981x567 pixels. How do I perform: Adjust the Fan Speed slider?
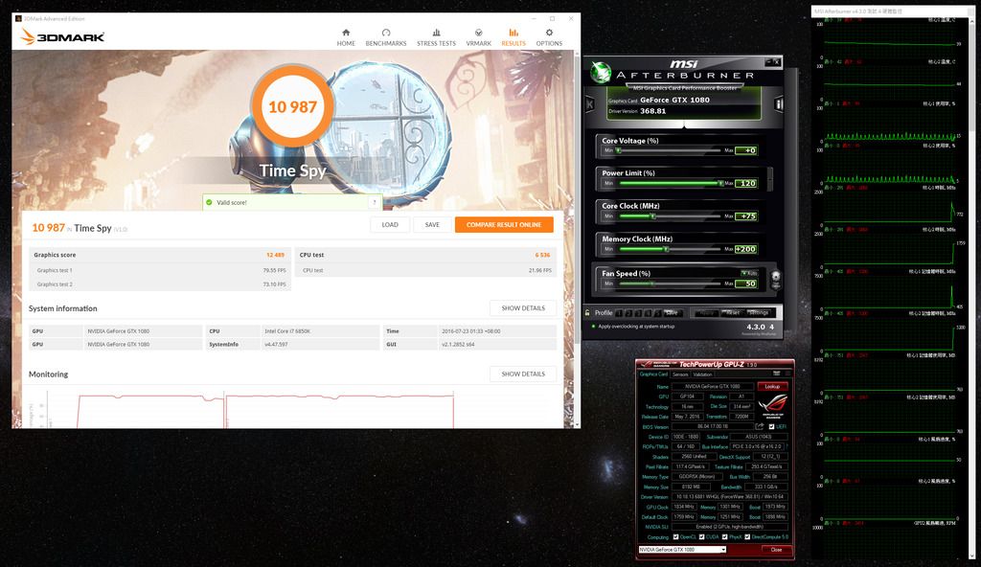669,284
